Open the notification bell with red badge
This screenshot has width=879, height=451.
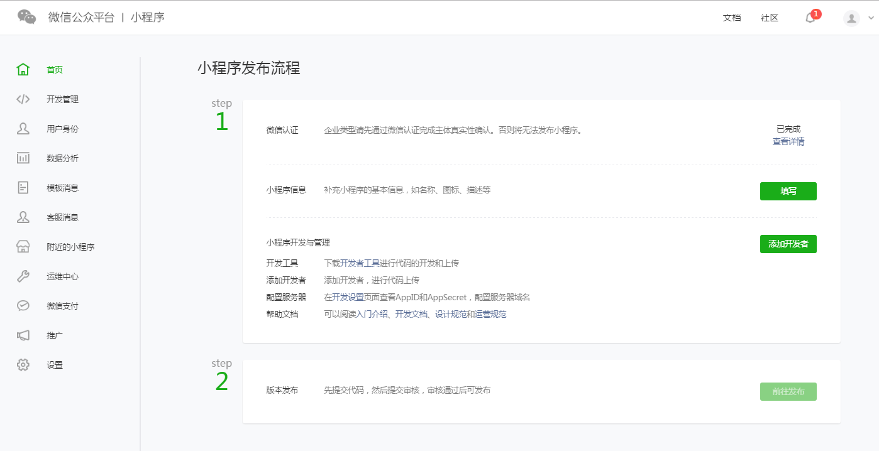pyautogui.click(x=810, y=18)
